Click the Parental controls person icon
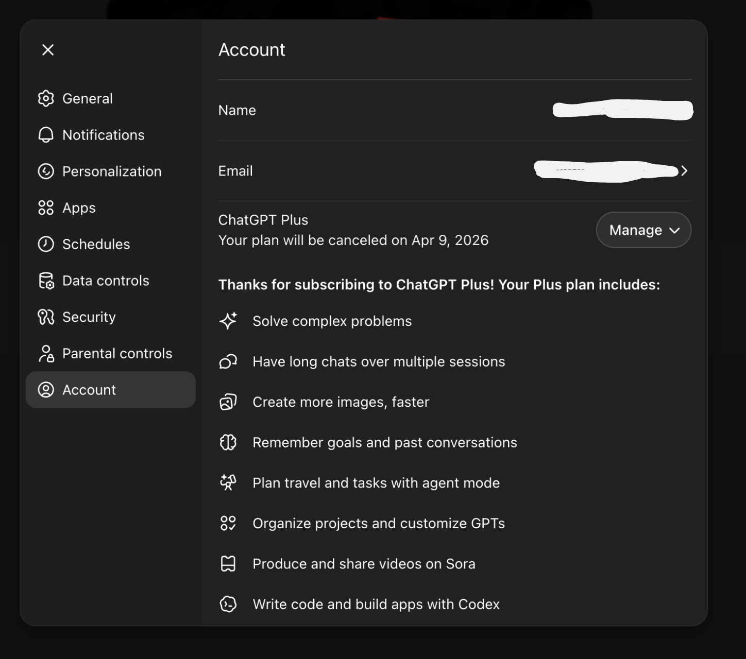746x659 pixels. 46,354
